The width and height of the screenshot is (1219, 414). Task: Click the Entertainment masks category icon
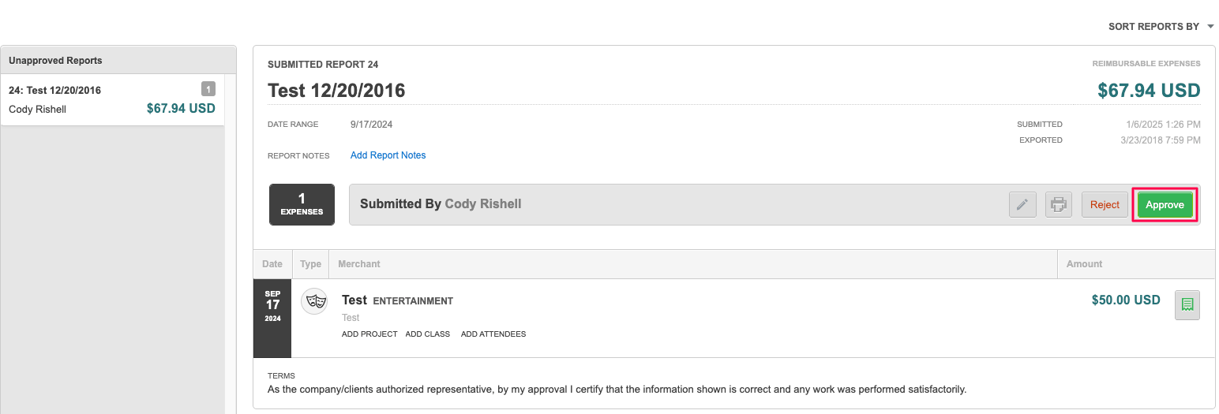314,301
